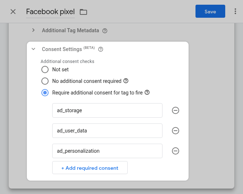This screenshot has width=243, height=194.
Task: Click the Consent Settings heading text
Action: (x=62, y=49)
